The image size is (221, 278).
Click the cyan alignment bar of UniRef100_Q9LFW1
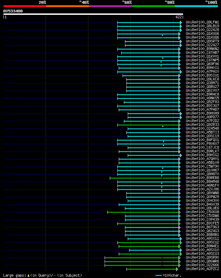coord(149,22)
